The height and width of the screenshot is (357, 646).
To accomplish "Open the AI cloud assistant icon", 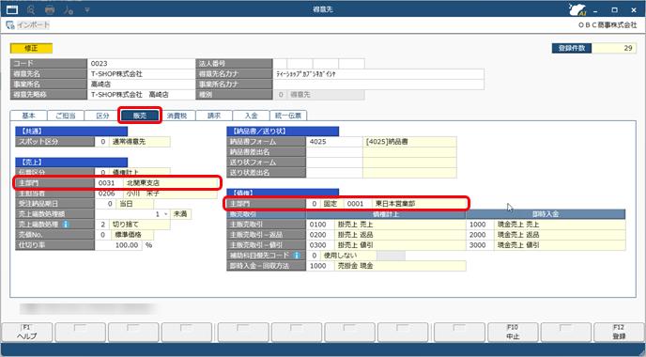I will point(577,9).
